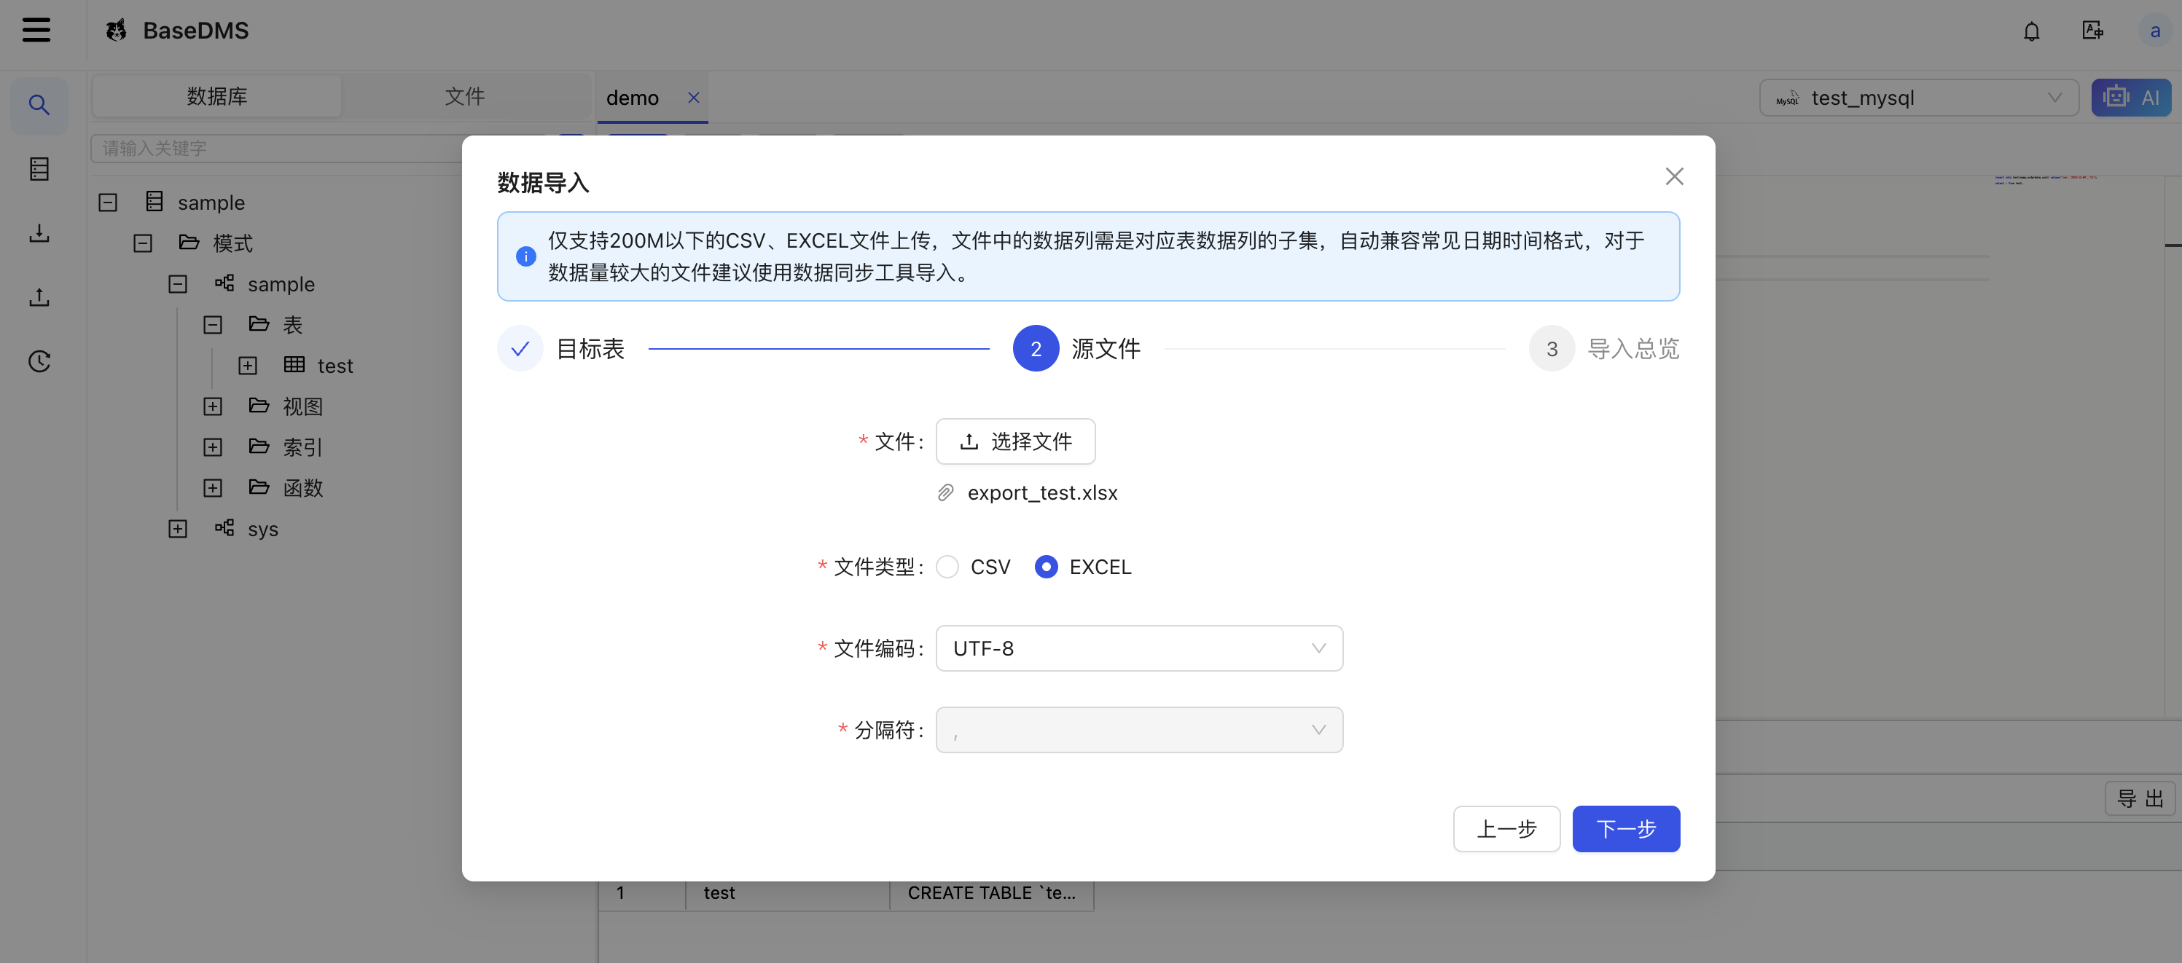Click the folder icon of 表

[258, 323]
